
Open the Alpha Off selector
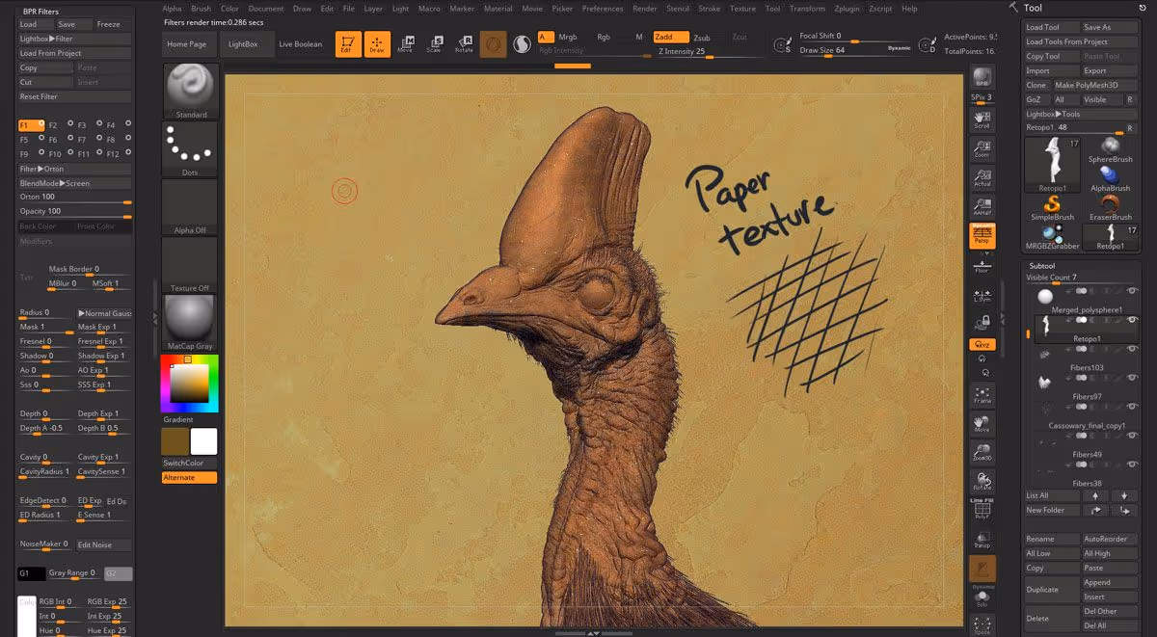click(190, 207)
